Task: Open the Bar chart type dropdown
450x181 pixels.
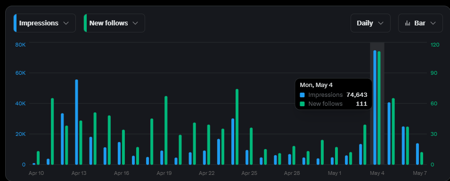Action: point(420,23)
